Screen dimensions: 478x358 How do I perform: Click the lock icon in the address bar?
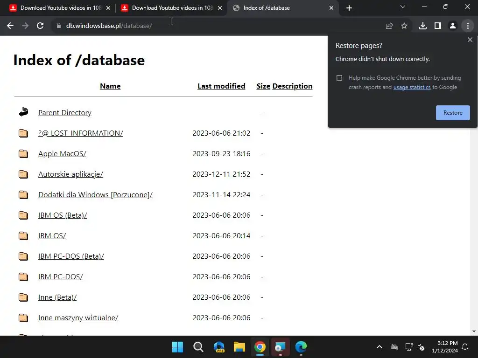(x=59, y=26)
